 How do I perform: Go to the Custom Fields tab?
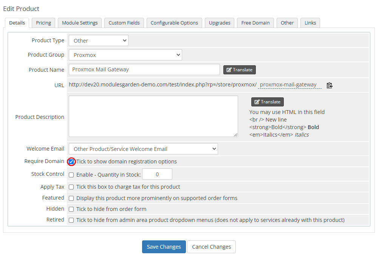[124, 23]
